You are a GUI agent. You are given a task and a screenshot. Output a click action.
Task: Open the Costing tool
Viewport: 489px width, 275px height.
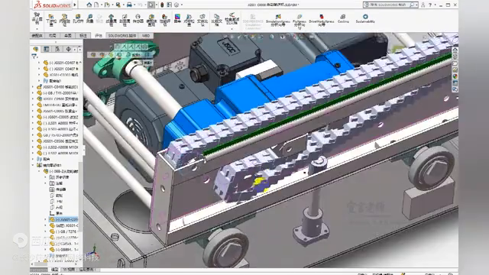click(343, 18)
